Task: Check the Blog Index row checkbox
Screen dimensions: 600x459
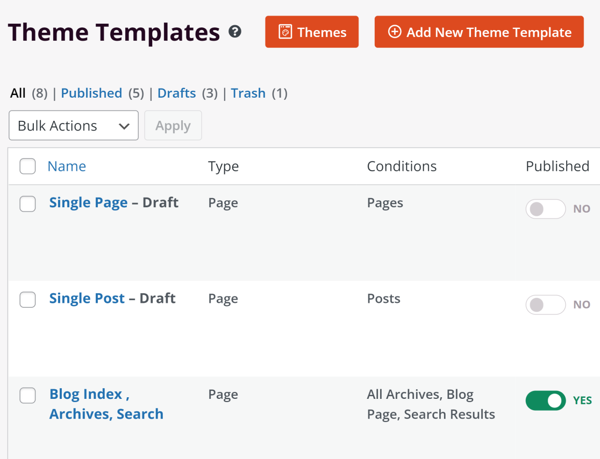Action: (27, 396)
